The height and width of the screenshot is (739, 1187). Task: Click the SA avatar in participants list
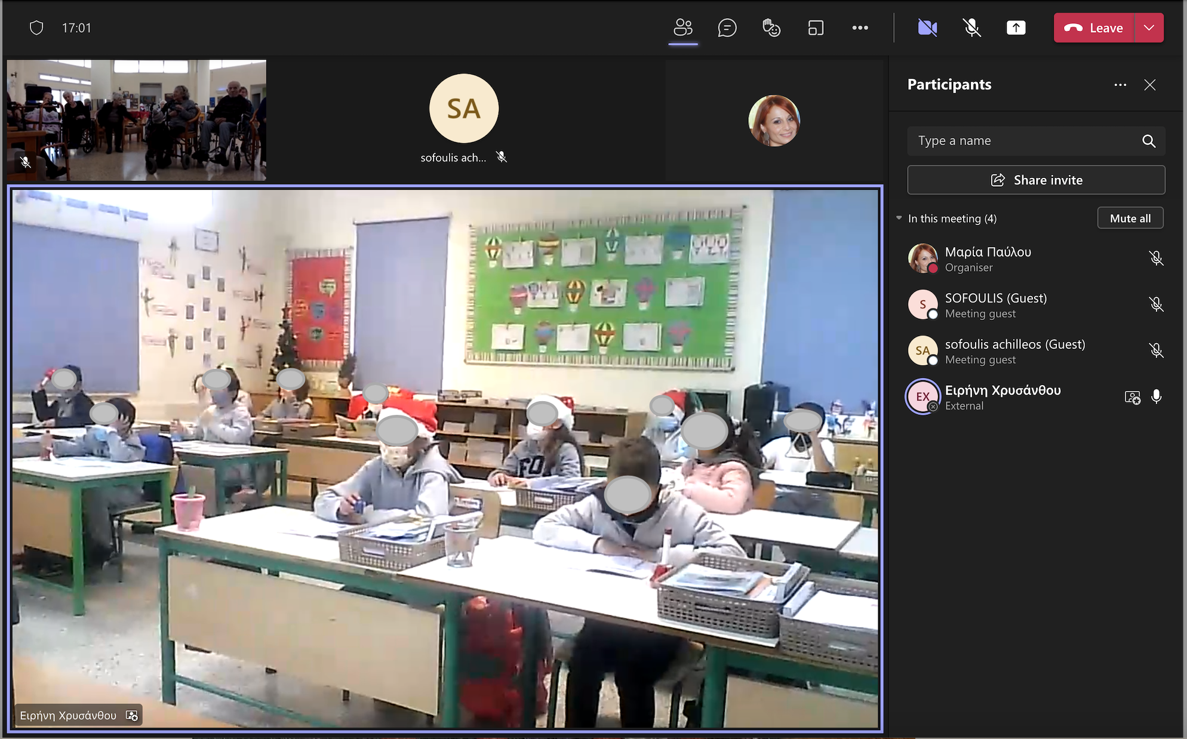click(922, 350)
